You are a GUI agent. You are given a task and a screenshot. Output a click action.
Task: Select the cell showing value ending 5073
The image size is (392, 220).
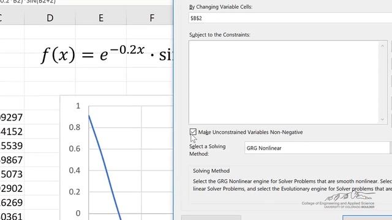(12, 174)
